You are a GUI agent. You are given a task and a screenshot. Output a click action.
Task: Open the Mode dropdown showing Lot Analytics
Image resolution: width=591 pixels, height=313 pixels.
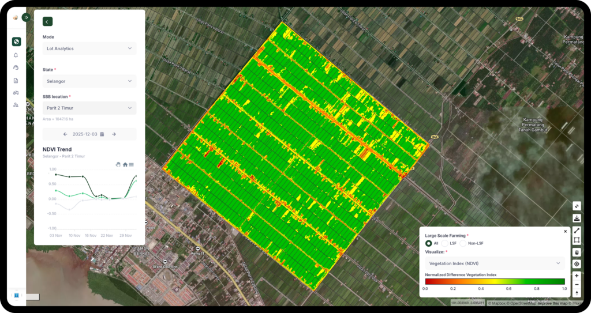[x=89, y=48]
